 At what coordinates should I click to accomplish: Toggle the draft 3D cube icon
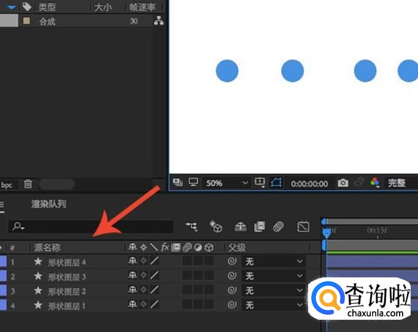[x=215, y=226]
